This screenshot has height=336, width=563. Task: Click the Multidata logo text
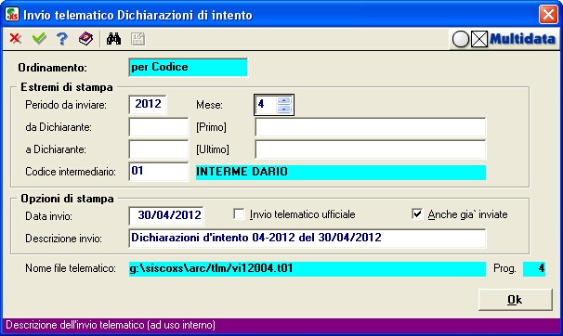point(522,39)
